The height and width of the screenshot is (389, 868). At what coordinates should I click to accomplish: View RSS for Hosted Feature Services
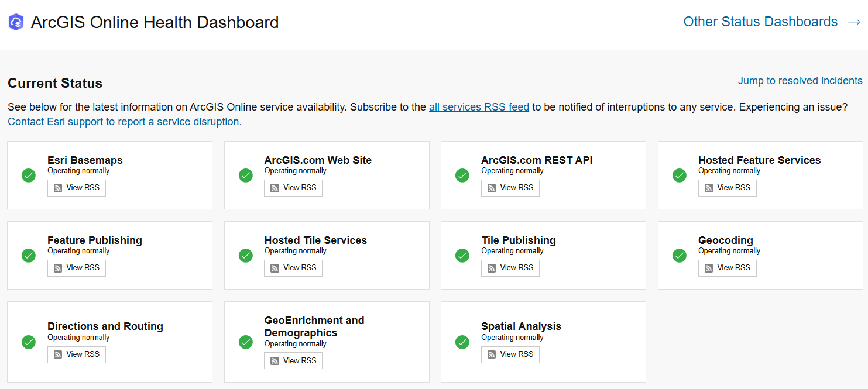728,188
